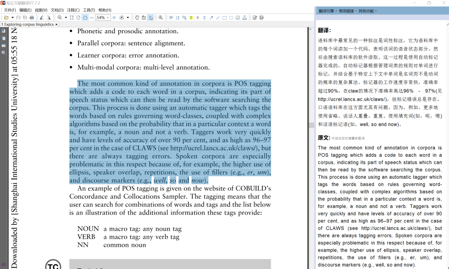
Task: Expand the open file dropdown arrow
Action: tap(12, 18)
